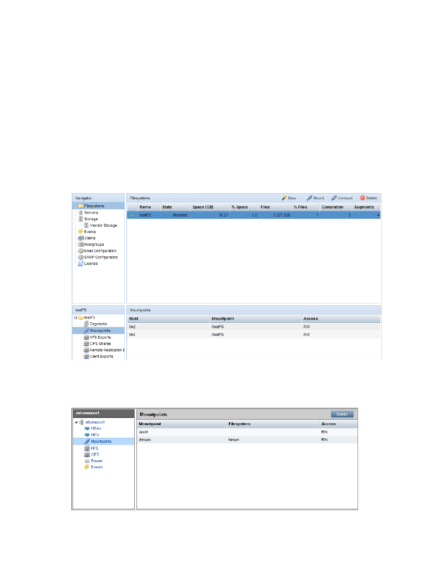This screenshot has height=578, width=434.
Task: Sort by Access column in testFS Mountpoints
Action: (341, 319)
